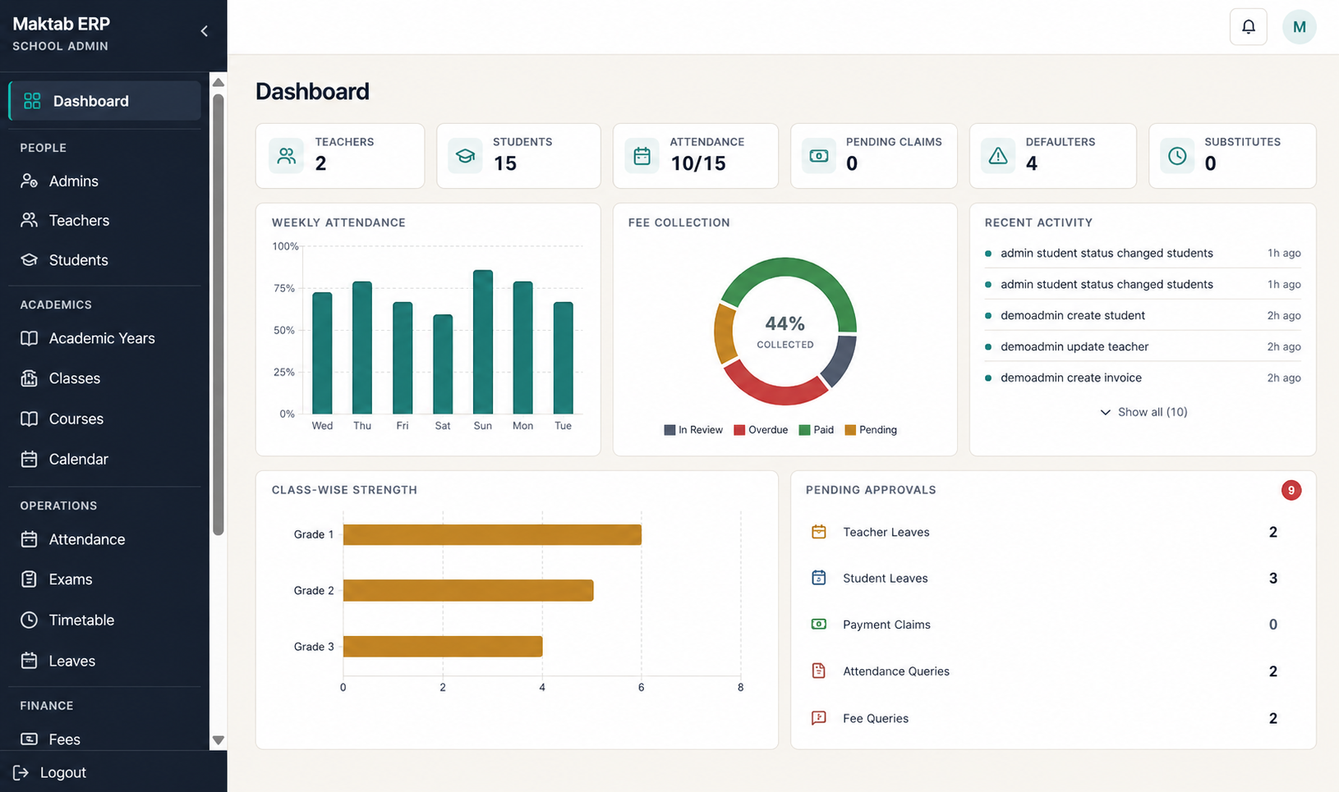Click the Fee Queries chat icon
Screen dimensions: 1339x792
tap(819, 718)
